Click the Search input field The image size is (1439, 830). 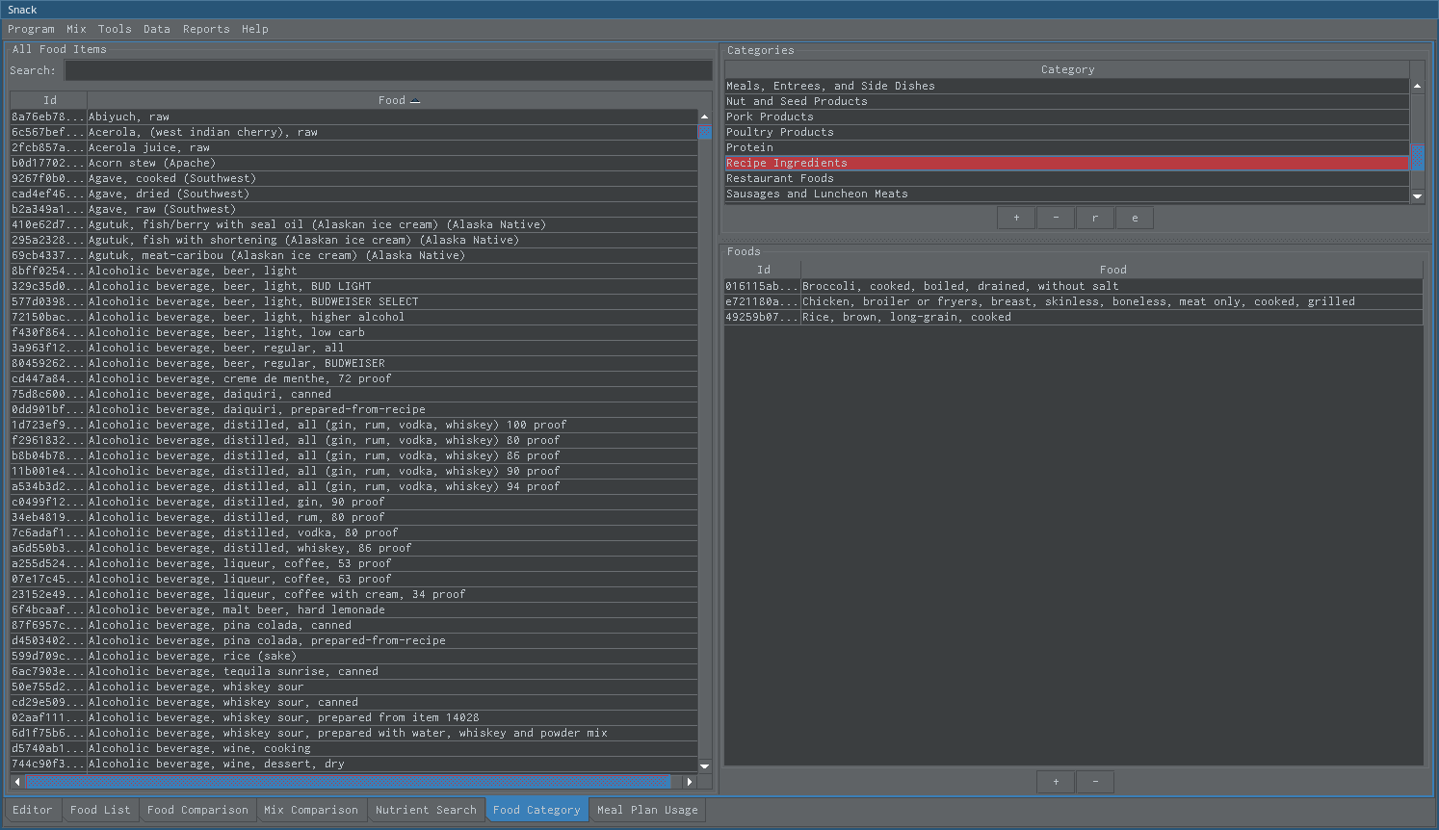click(x=388, y=70)
